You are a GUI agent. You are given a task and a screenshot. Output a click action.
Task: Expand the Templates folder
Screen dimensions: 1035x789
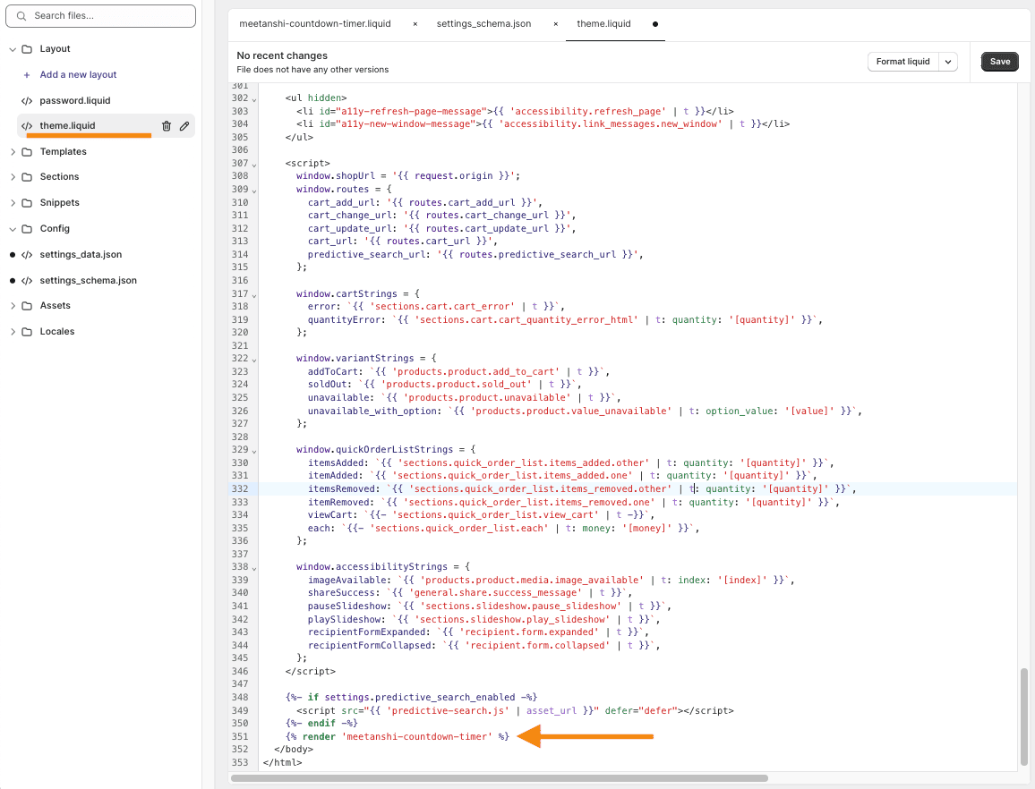click(13, 152)
